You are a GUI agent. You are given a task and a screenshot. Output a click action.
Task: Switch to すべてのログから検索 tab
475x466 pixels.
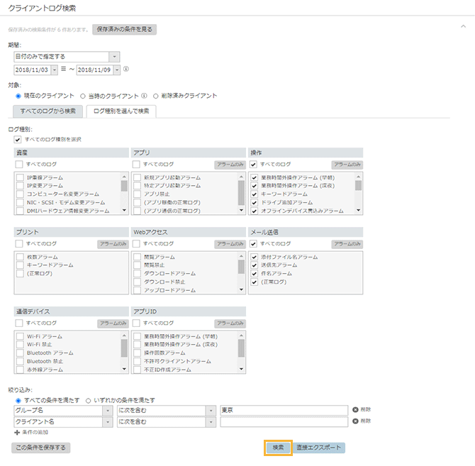point(47,111)
